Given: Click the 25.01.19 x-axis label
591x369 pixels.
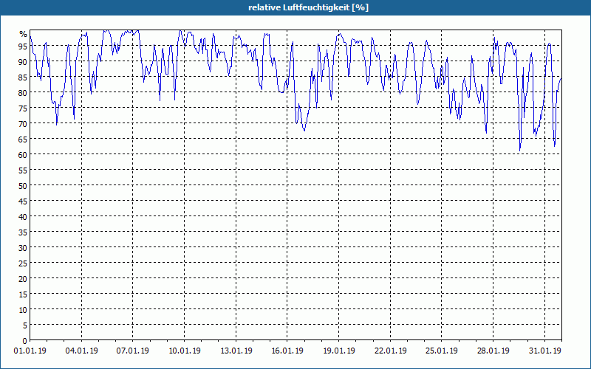Looking at the screenshot, I should [x=442, y=351].
